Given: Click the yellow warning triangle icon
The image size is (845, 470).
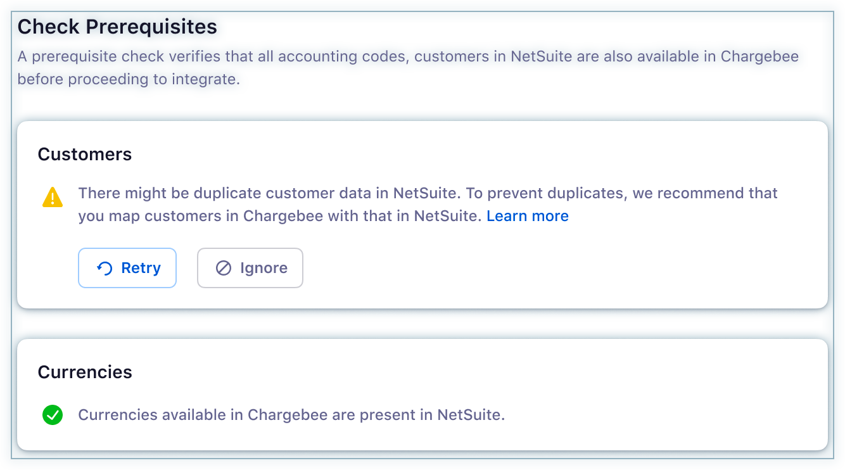Looking at the screenshot, I should 53,197.
